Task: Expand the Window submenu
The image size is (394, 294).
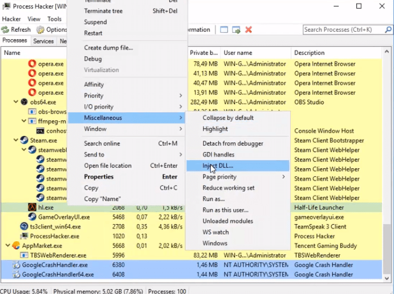Action: [x=181, y=129]
